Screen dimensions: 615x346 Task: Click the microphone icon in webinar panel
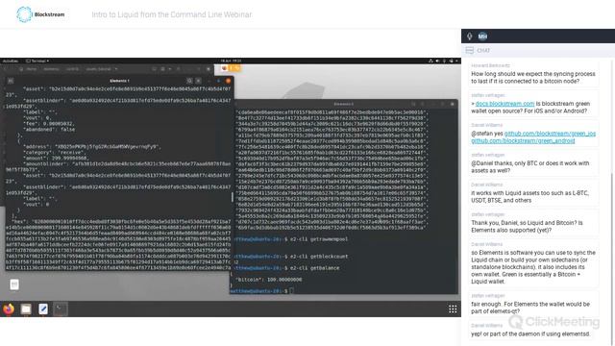click(x=470, y=37)
